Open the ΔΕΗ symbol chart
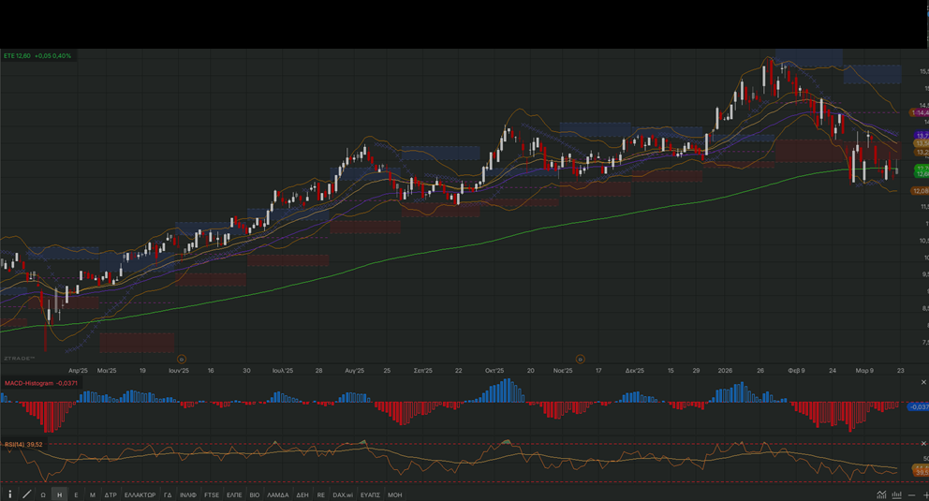This screenshot has width=929, height=501. click(x=302, y=494)
